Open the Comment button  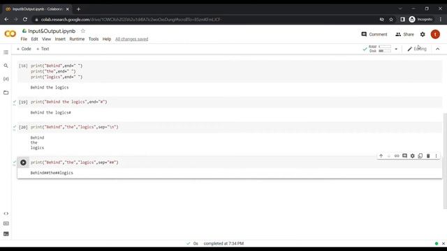click(x=374, y=34)
